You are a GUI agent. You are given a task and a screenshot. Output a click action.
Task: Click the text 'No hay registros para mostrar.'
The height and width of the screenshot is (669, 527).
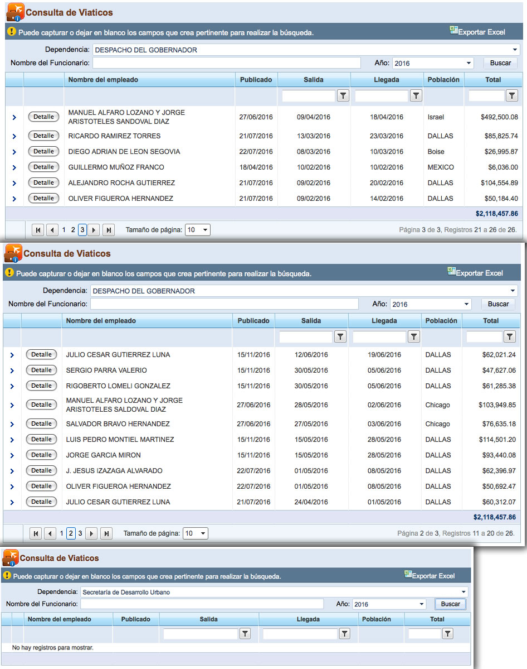[x=53, y=648]
